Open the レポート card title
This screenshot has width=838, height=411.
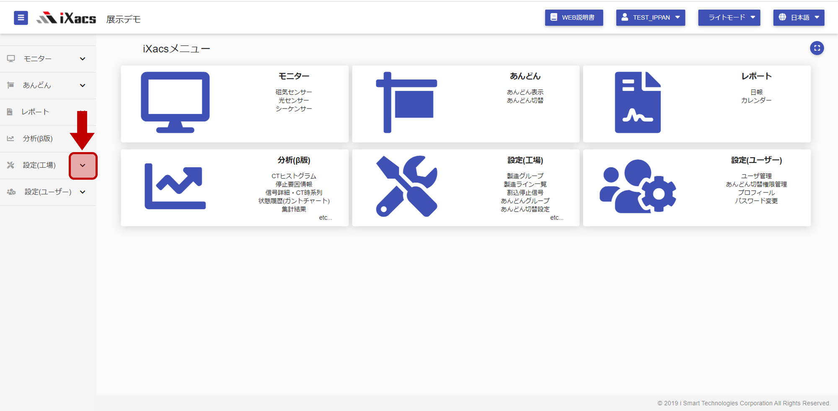756,76
